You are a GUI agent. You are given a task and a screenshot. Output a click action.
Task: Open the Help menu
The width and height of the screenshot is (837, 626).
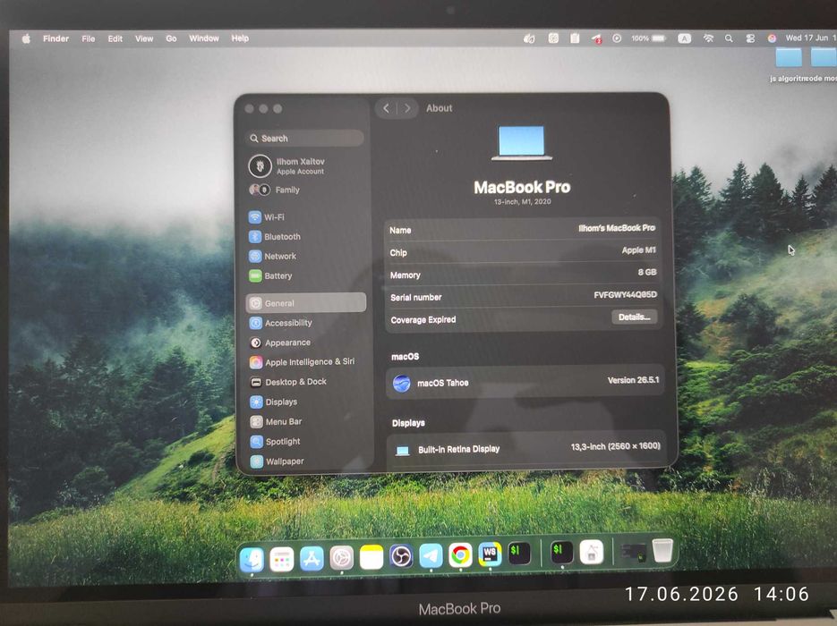point(240,38)
